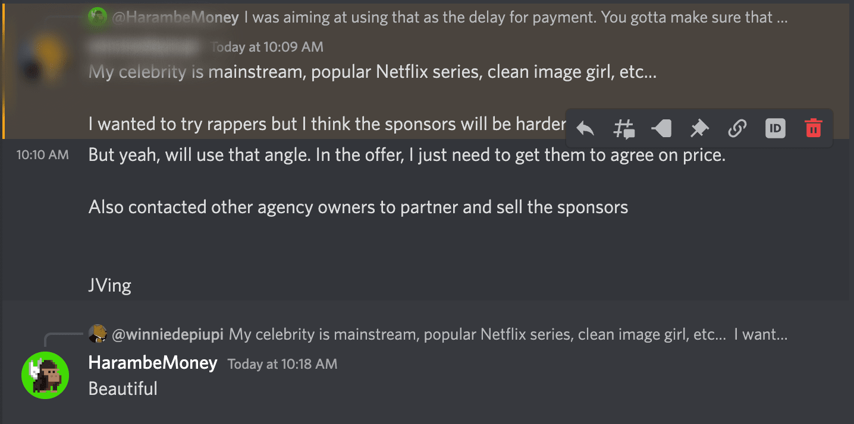Pin this message using the pushpin icon
854x424 pixels.
699,128
